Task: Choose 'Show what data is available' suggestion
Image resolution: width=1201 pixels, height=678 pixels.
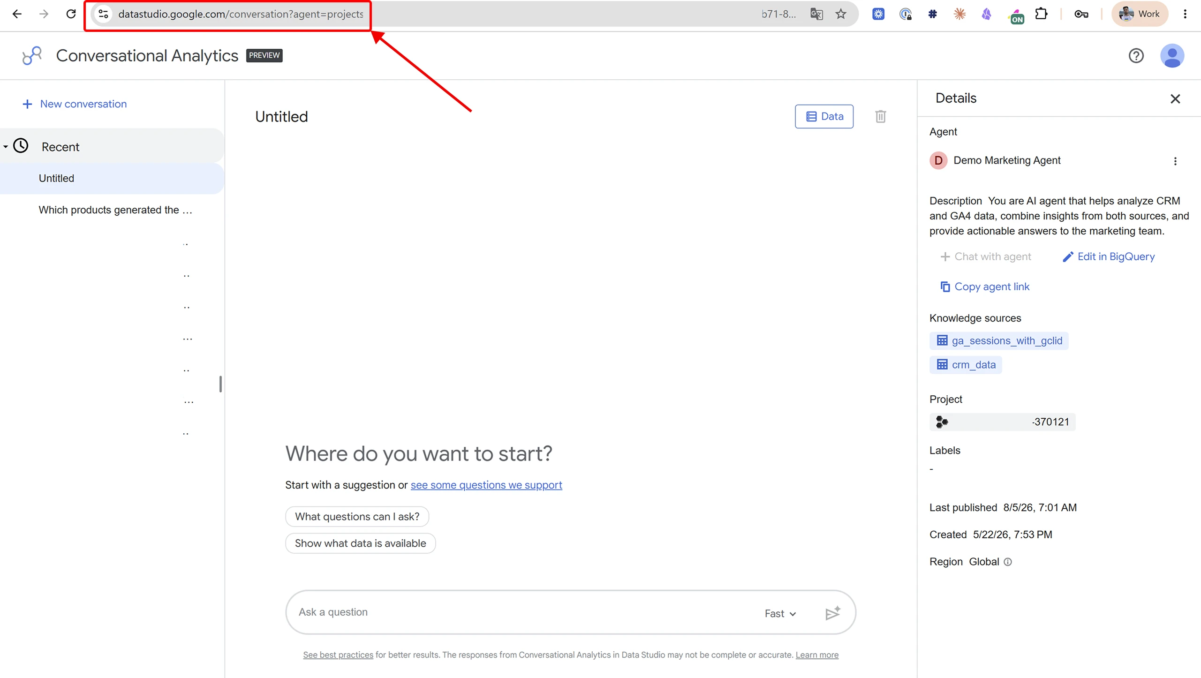Action: coord(360,543)
